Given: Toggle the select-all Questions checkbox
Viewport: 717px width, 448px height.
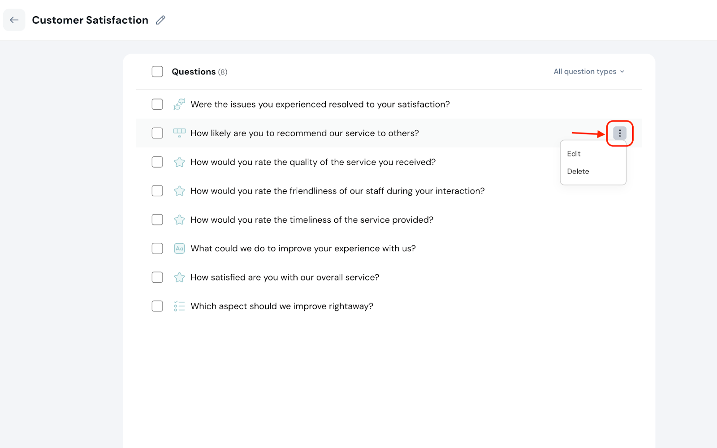Looking at the screenshot, I should 157,72.
